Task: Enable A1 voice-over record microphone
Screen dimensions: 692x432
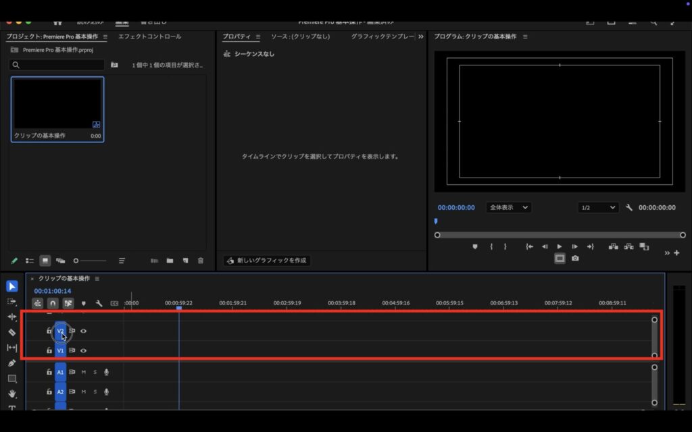Action: pyautogui.click(x=106, y=372)
